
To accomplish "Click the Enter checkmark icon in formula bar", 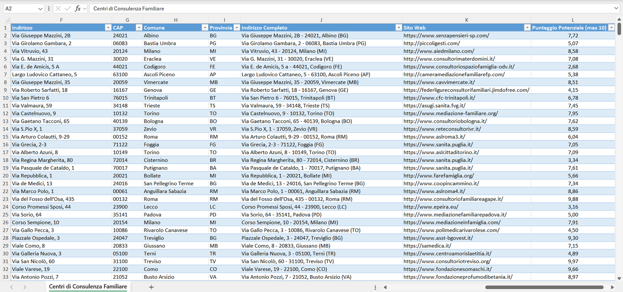I will click(x=68, y=9).
